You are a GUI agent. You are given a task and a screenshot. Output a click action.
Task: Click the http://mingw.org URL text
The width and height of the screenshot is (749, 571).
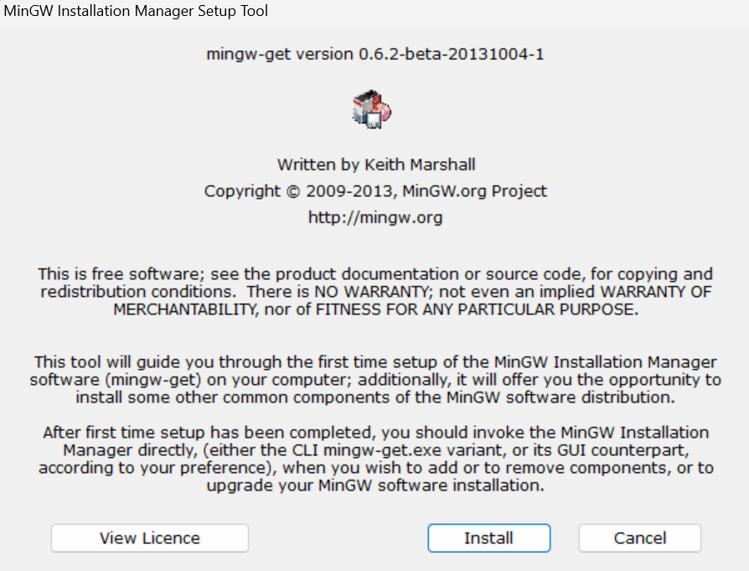(375, 218)
